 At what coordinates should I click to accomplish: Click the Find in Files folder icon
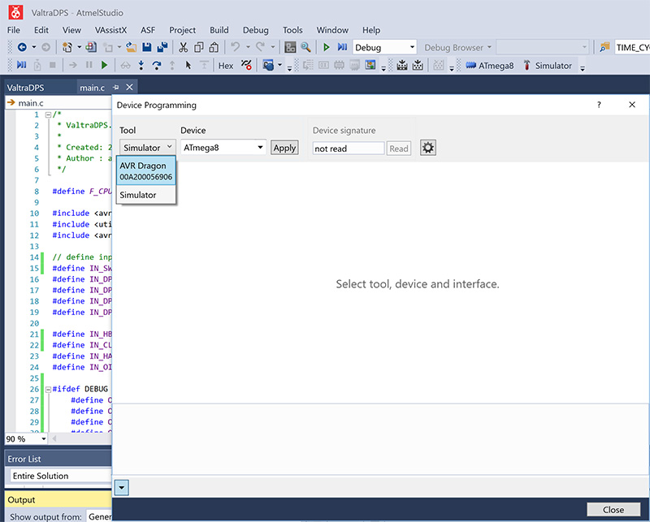click(x=604, y=48)
